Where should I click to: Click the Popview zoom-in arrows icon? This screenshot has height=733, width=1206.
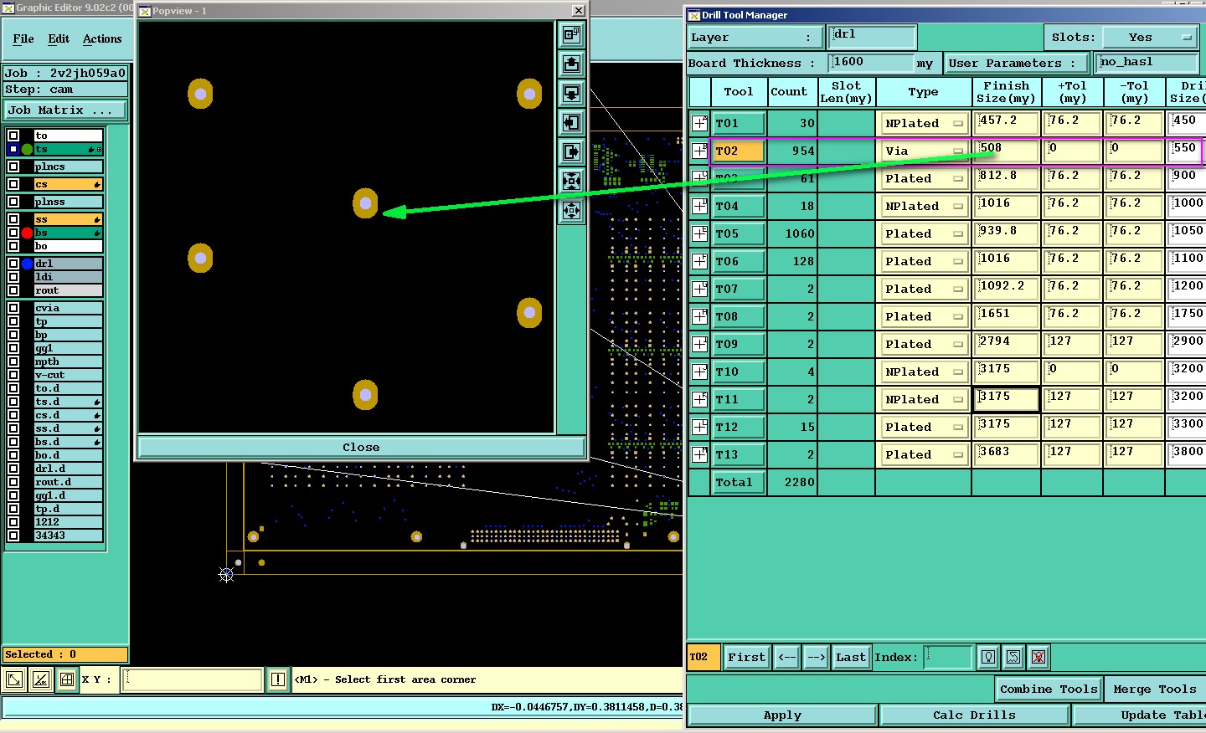pos(572,181)
